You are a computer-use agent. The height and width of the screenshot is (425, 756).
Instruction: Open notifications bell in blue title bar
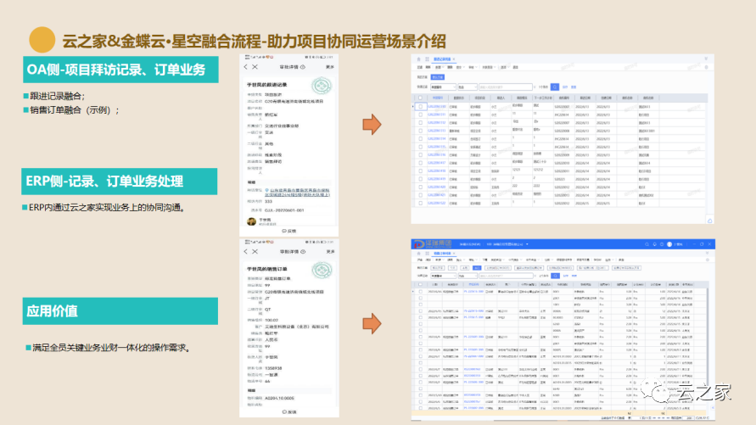655,244
